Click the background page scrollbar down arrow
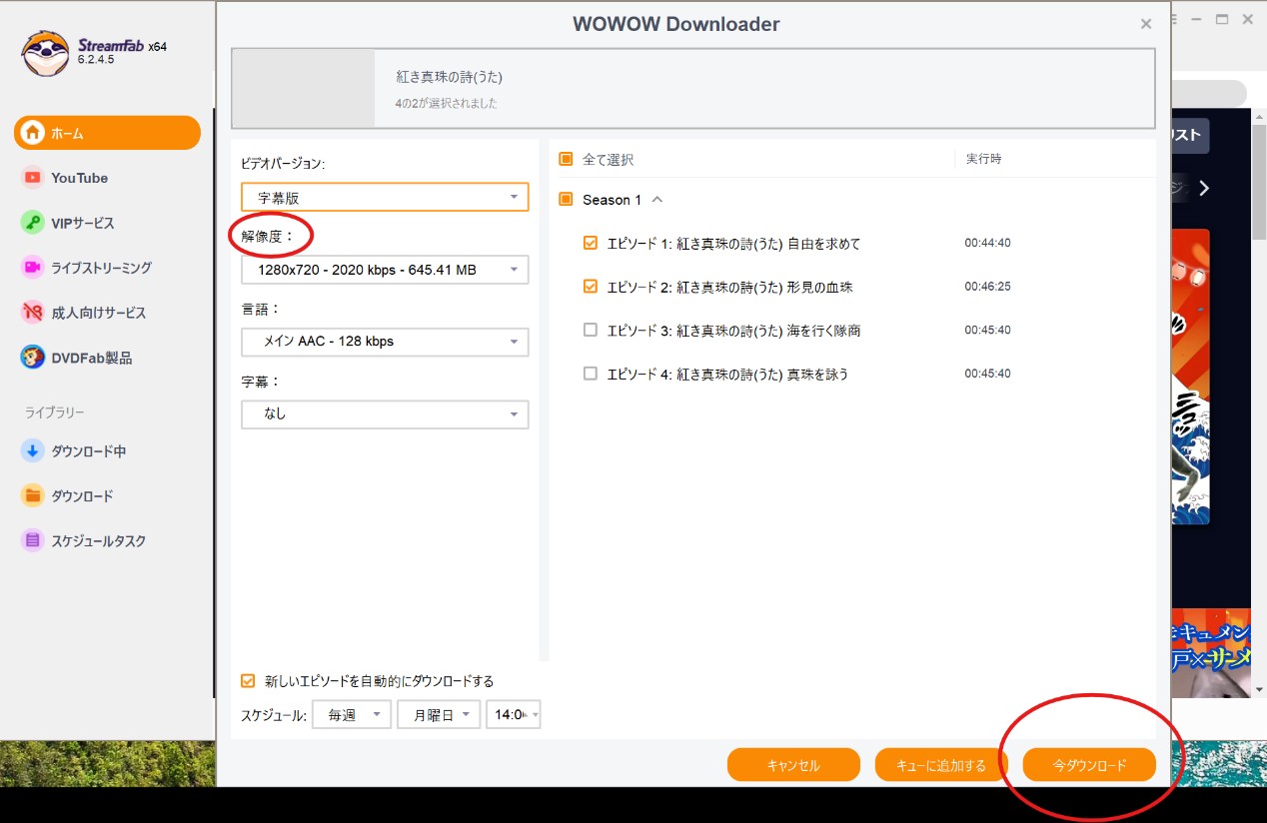This screenshot has height=823, width=1267. click(x=1259, y=690)
